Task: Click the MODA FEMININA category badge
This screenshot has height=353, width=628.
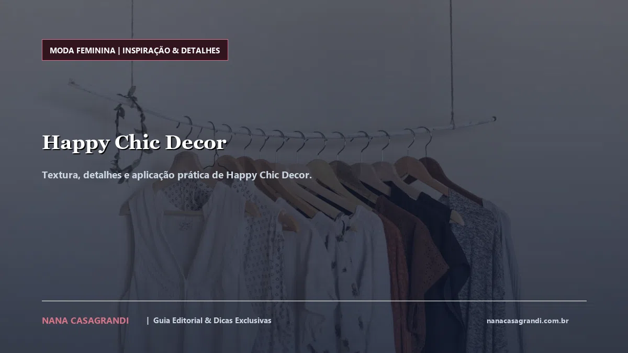Action: (x=135, y=50)
